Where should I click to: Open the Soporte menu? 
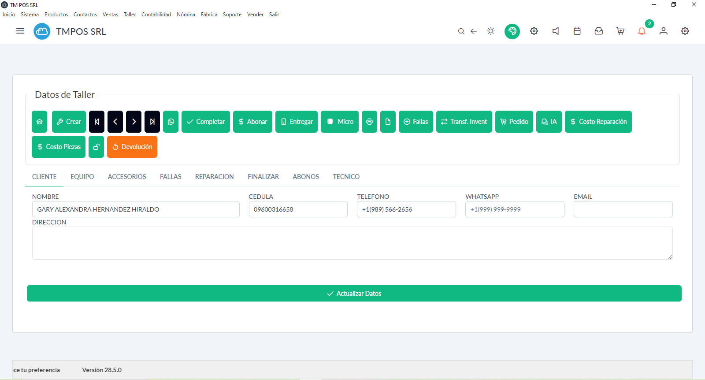click(x=232, y=15)
